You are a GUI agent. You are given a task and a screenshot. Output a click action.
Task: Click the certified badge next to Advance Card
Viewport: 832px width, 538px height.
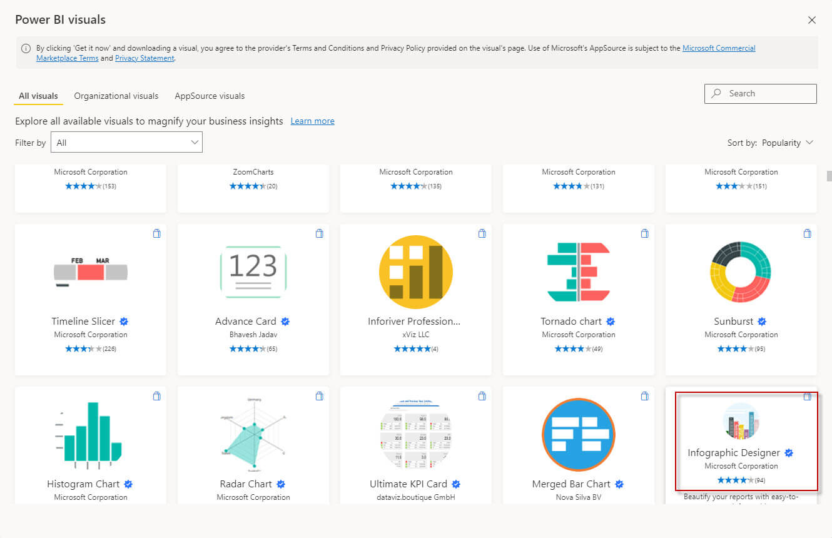(x=285, y=321)
